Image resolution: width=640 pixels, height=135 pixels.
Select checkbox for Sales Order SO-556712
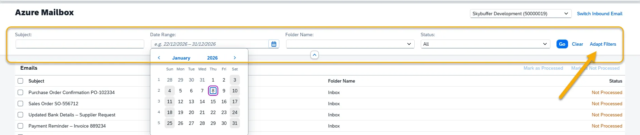pos(20,104)
